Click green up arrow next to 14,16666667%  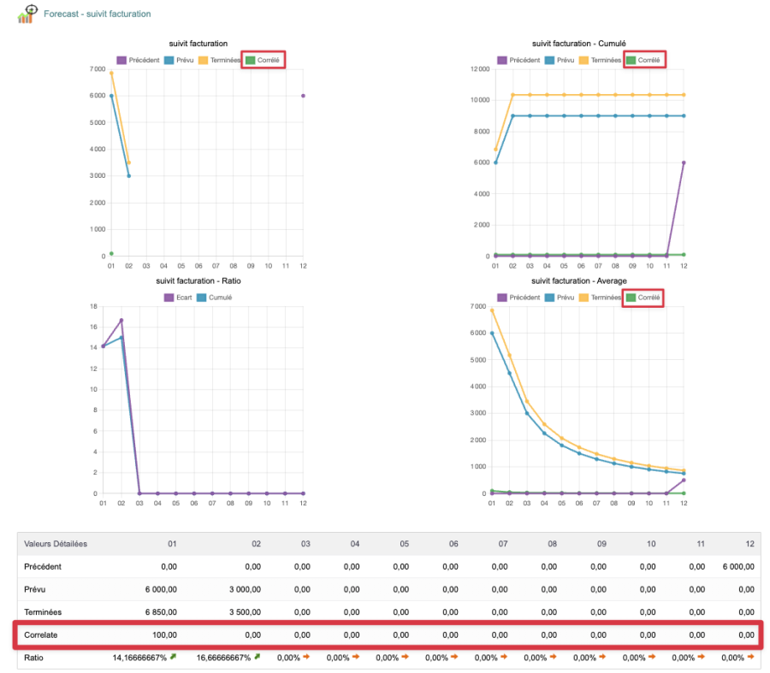pyautogui.click(x=173, y=658)
